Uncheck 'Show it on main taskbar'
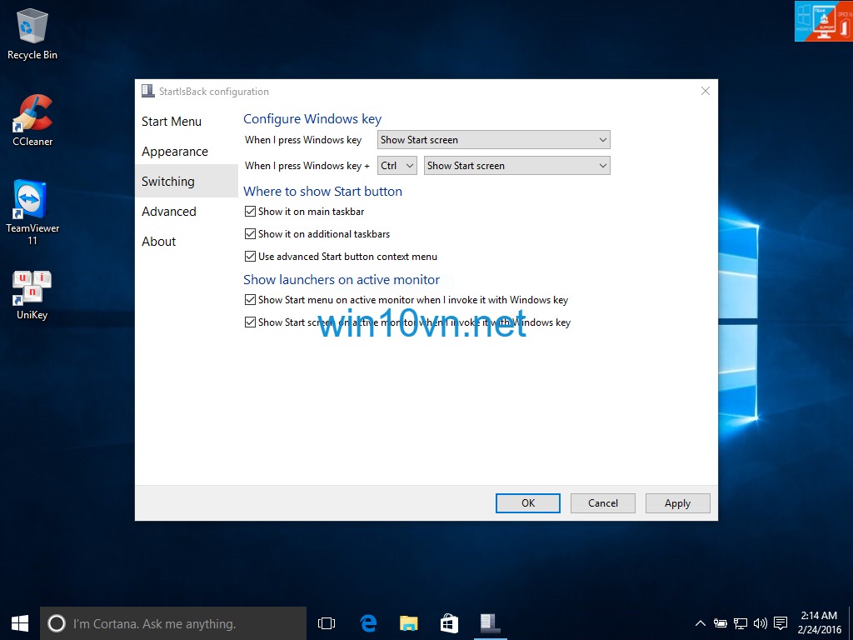Viewport: 853px width, 640px height. [251, 211]
